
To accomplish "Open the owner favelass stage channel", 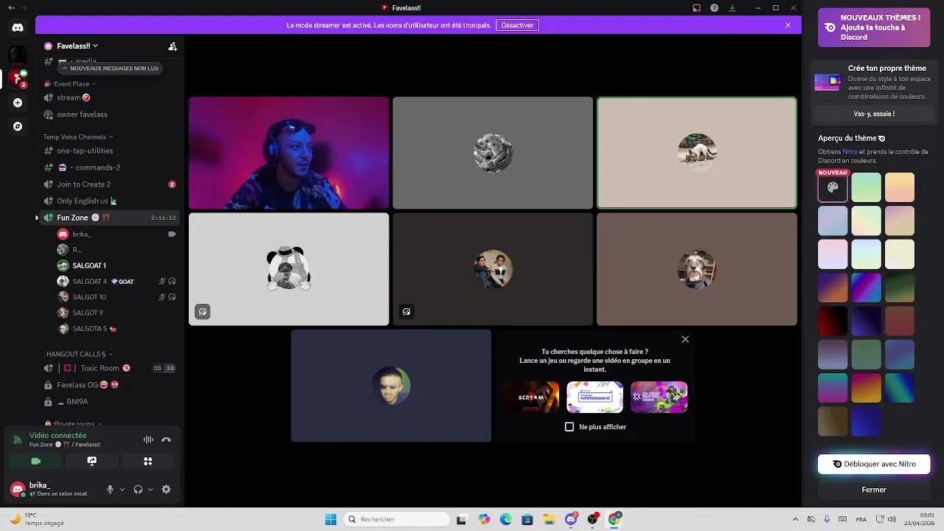I will pos(110,114).
